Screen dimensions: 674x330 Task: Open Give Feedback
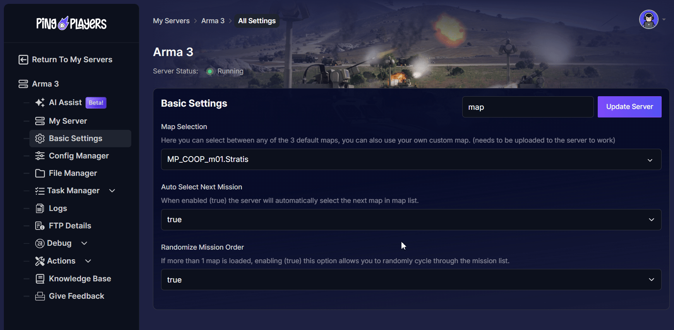tap(77, 296)
